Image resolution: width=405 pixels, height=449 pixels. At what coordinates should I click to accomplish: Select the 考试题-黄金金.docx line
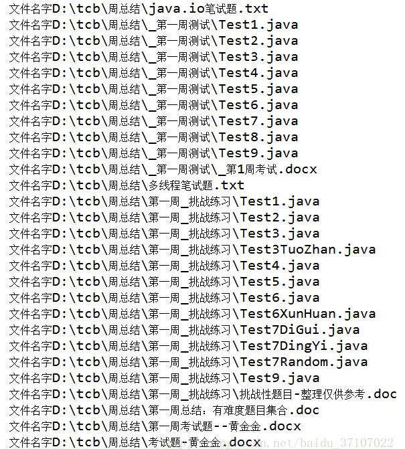point(135,442)
